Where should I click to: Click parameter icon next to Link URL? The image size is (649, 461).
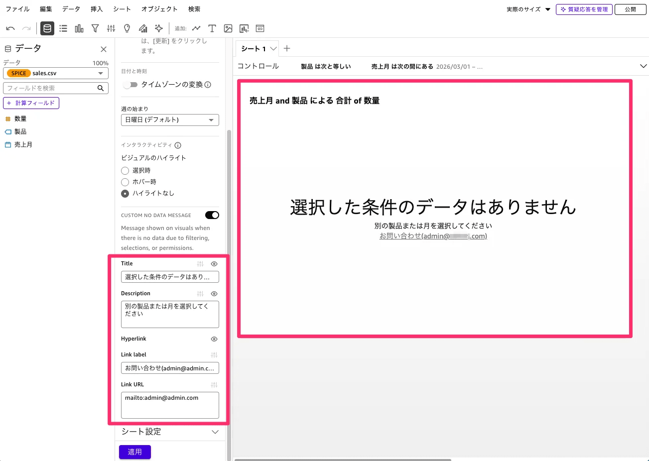[x=214, y=385]
